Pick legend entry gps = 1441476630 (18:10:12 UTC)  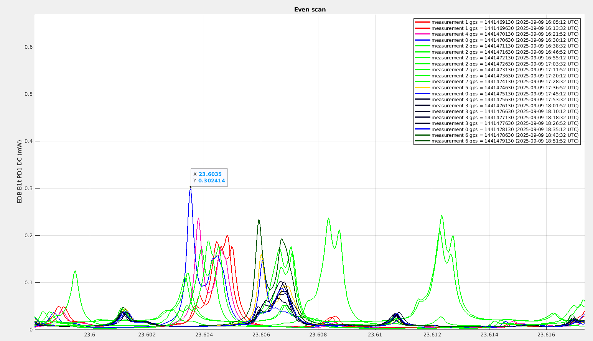point(497,111)
